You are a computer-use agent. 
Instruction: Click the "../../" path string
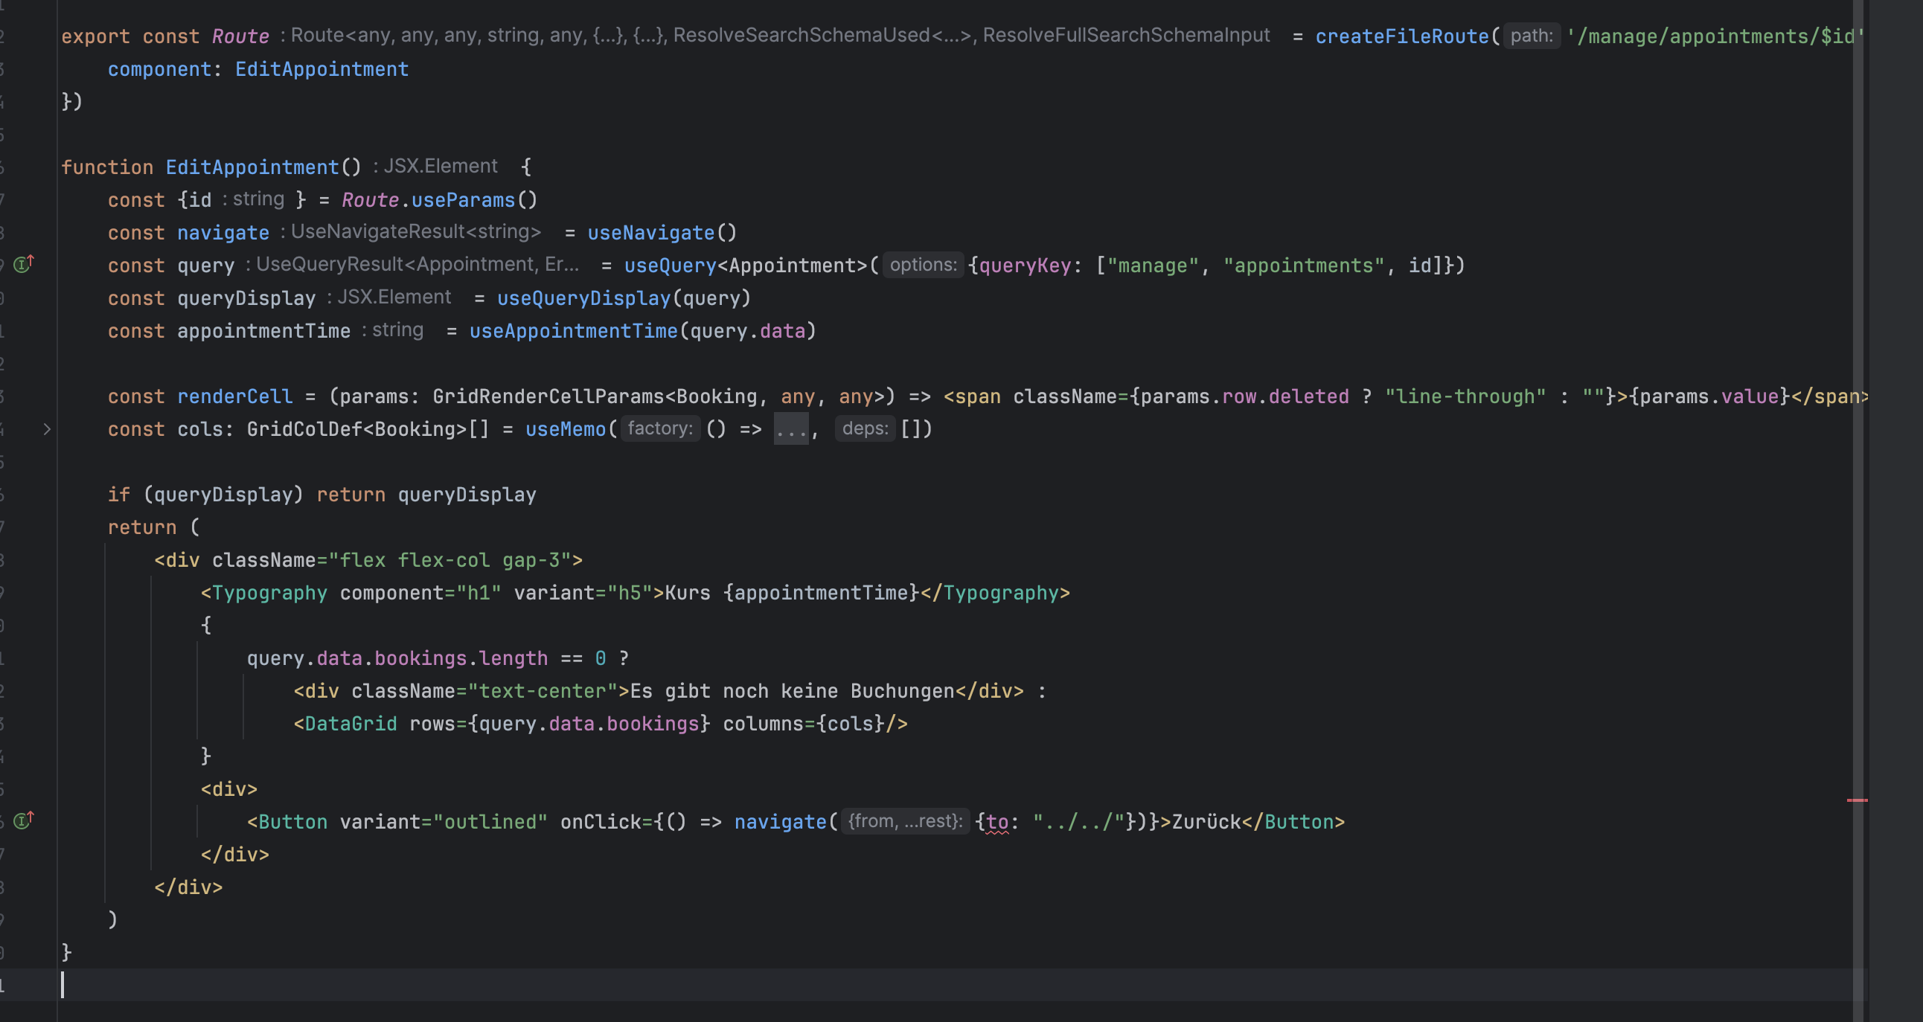[x=1078, y=822]
